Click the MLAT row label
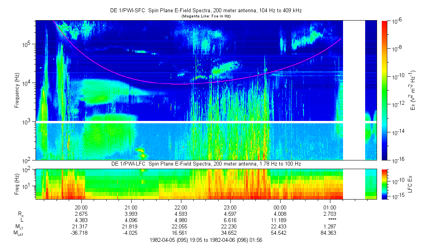Image resolution: width=428 pixels, height=245 pixels. click(x=19, y=234)
